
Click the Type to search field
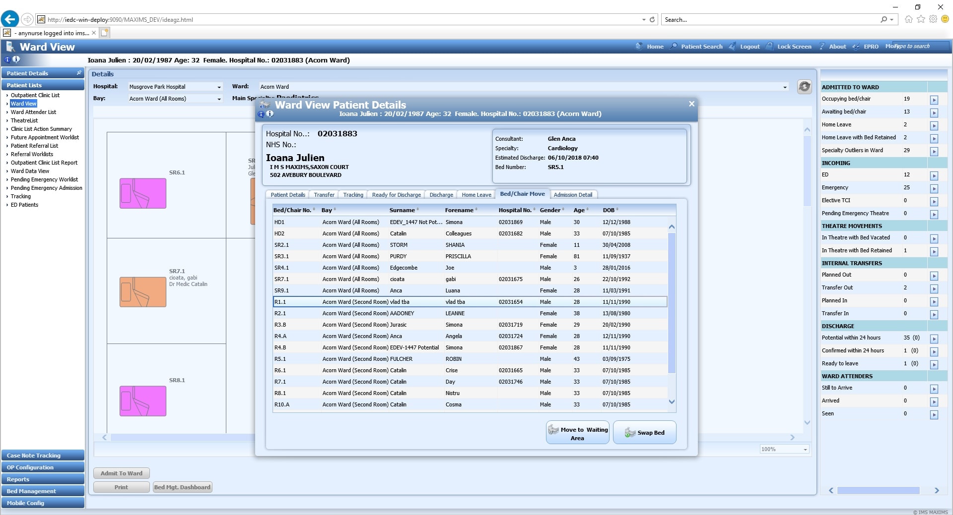pos(921,46)
